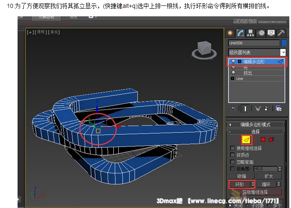Toggle lightbulb of 壳 modifier
Viewport: 291px width, 208px height.
tap(233, 67)
